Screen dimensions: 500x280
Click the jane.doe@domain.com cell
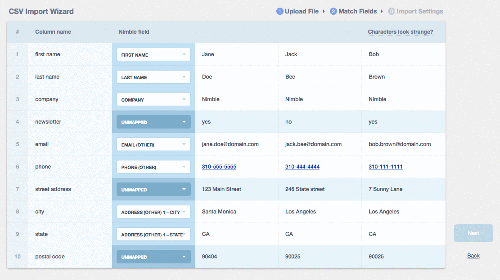[230, 144]
